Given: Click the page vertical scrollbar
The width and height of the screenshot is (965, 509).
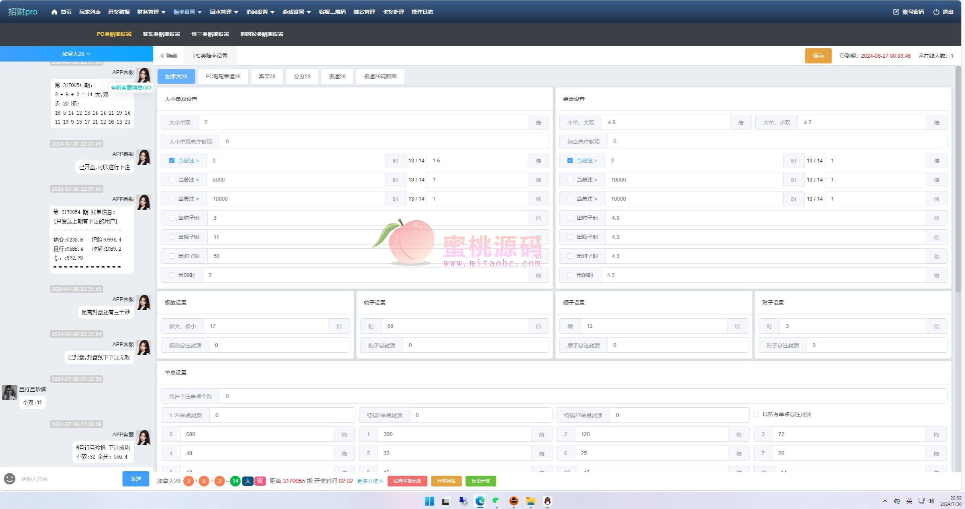Looking at the screenshot, I should [x=958, y=180].
